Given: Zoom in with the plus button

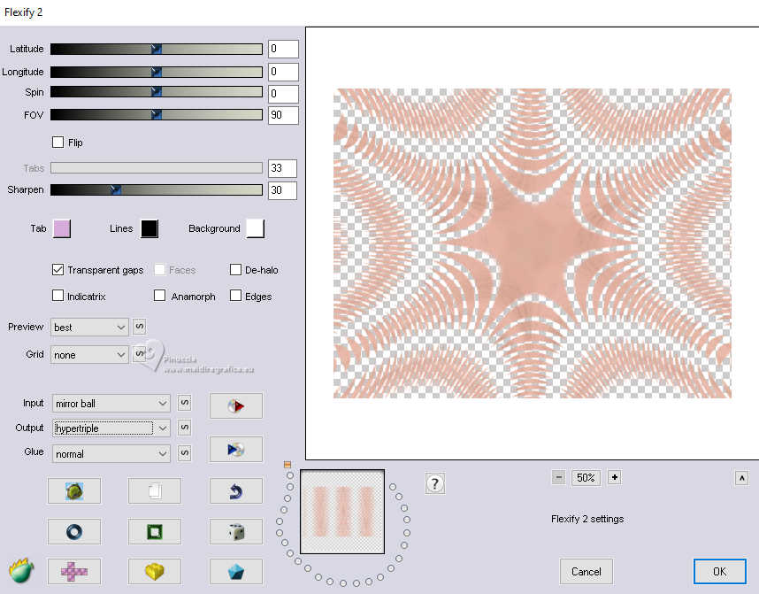Looking at the screenshot, I should pyautogui.click(x=614, y=478).
